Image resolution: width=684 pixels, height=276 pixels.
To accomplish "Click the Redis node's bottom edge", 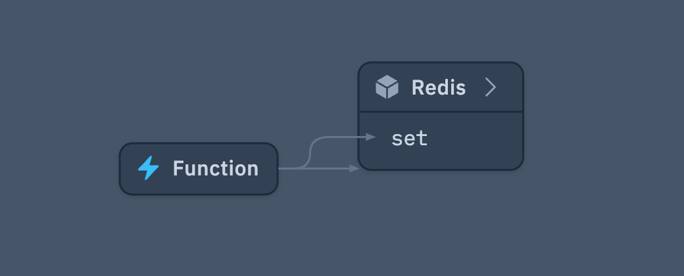I will pyautogui.click(x=441, y=169).
